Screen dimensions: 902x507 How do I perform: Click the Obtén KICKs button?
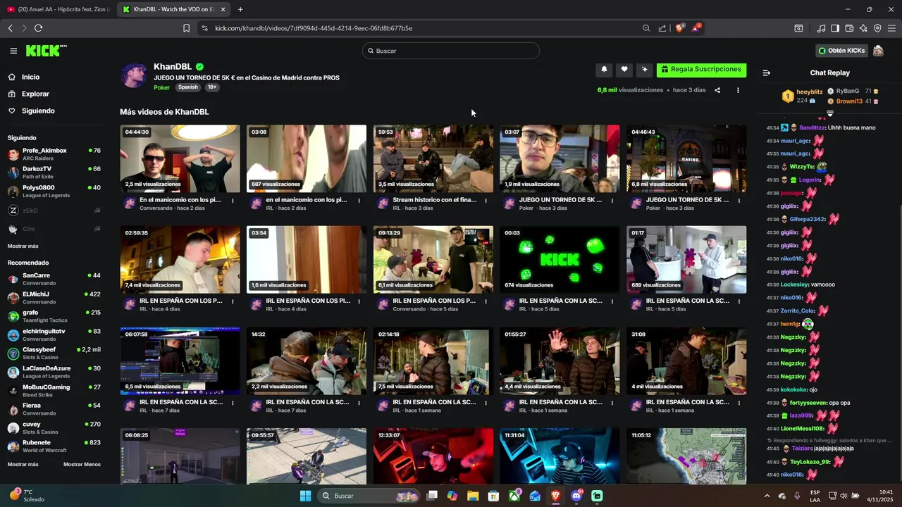pos(841,51)
